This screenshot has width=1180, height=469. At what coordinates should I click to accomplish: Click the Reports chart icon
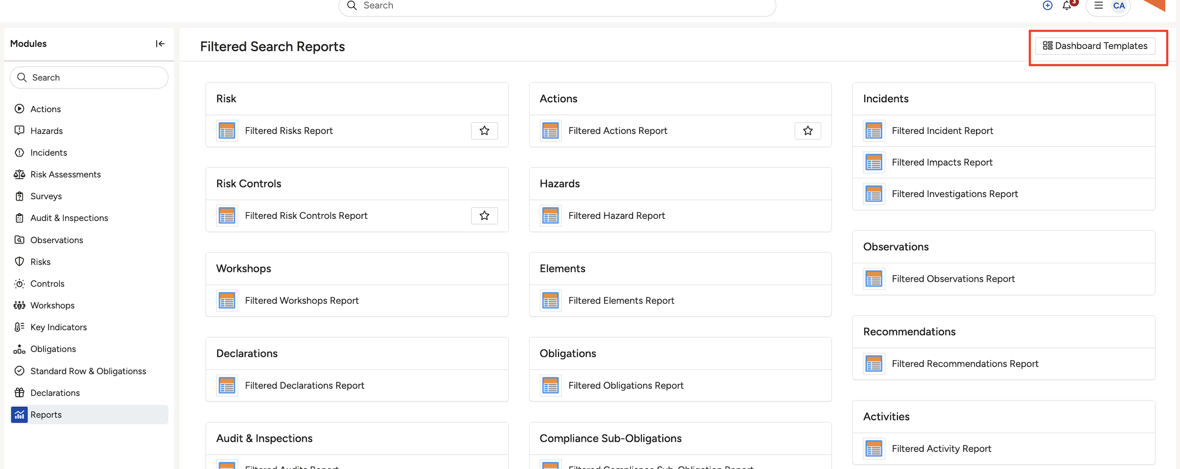19,414
